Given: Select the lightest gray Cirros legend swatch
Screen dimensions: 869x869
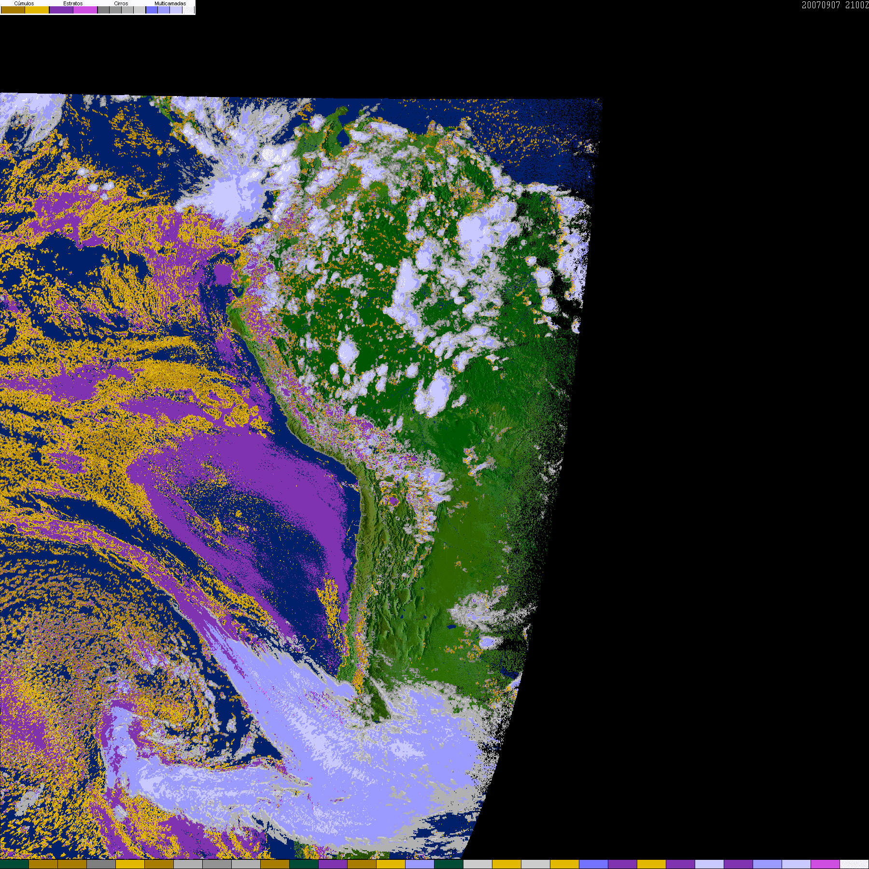Looking at the screenshot, I should 140,10.
